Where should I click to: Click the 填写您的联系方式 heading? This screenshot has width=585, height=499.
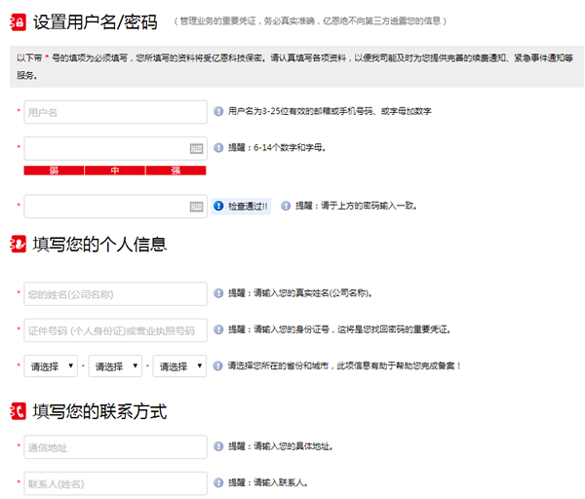click(99, 411)
